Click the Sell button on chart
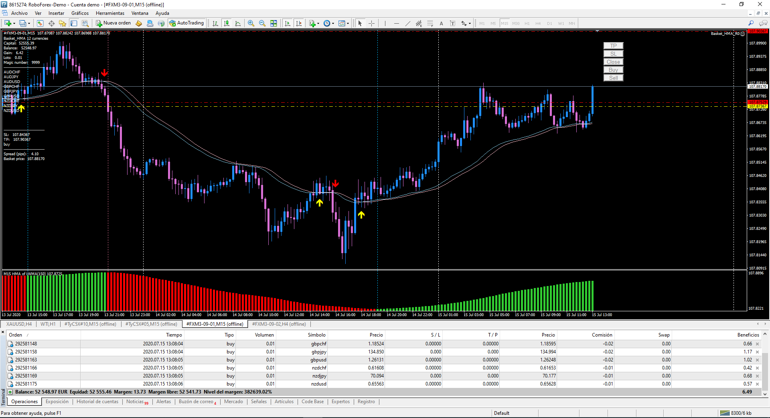770x418 pixels. point(613,78)
